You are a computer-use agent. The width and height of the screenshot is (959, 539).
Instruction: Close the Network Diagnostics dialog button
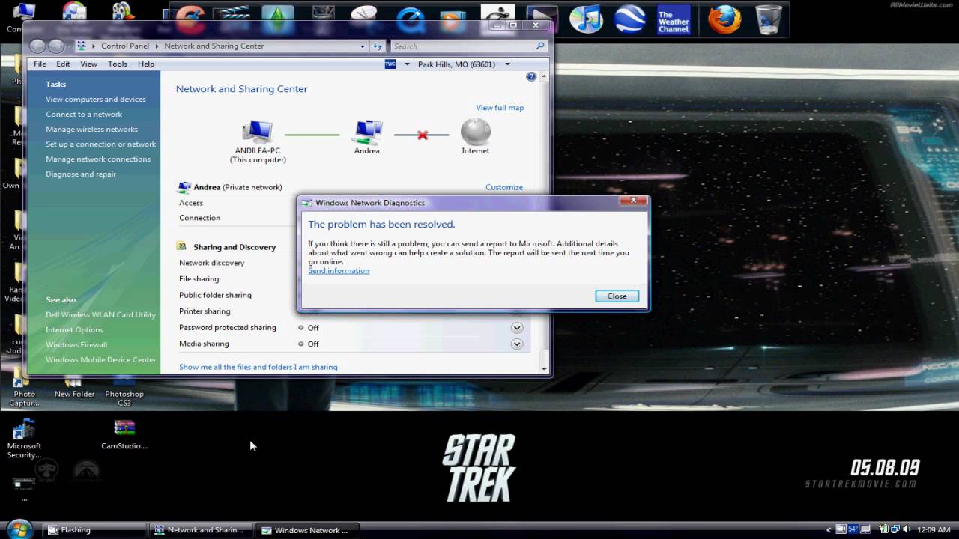pos(617,296)
